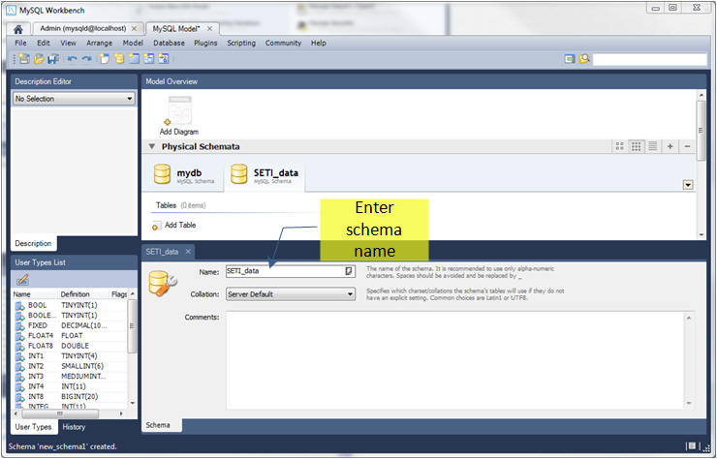This screenshot has width=717, height=459.
Task: Click the Add Table link
Action: point(180,225)
